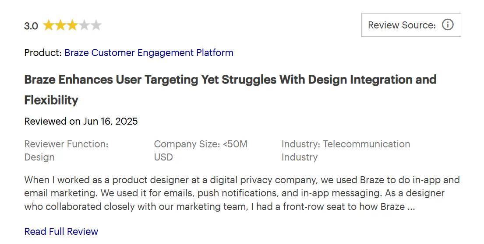Image resolution: width=484 pixels, height=244 pixels.
Task: Click the second yellow rating star
Action: click(60, 25)
